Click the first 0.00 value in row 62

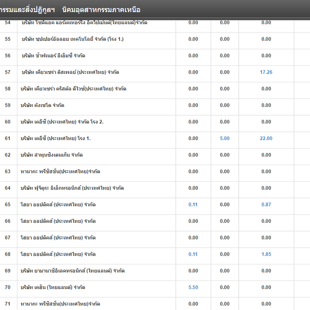193,155
